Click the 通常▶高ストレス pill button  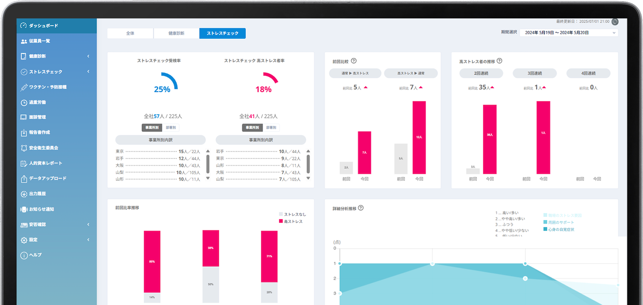(x=355, y=73)
